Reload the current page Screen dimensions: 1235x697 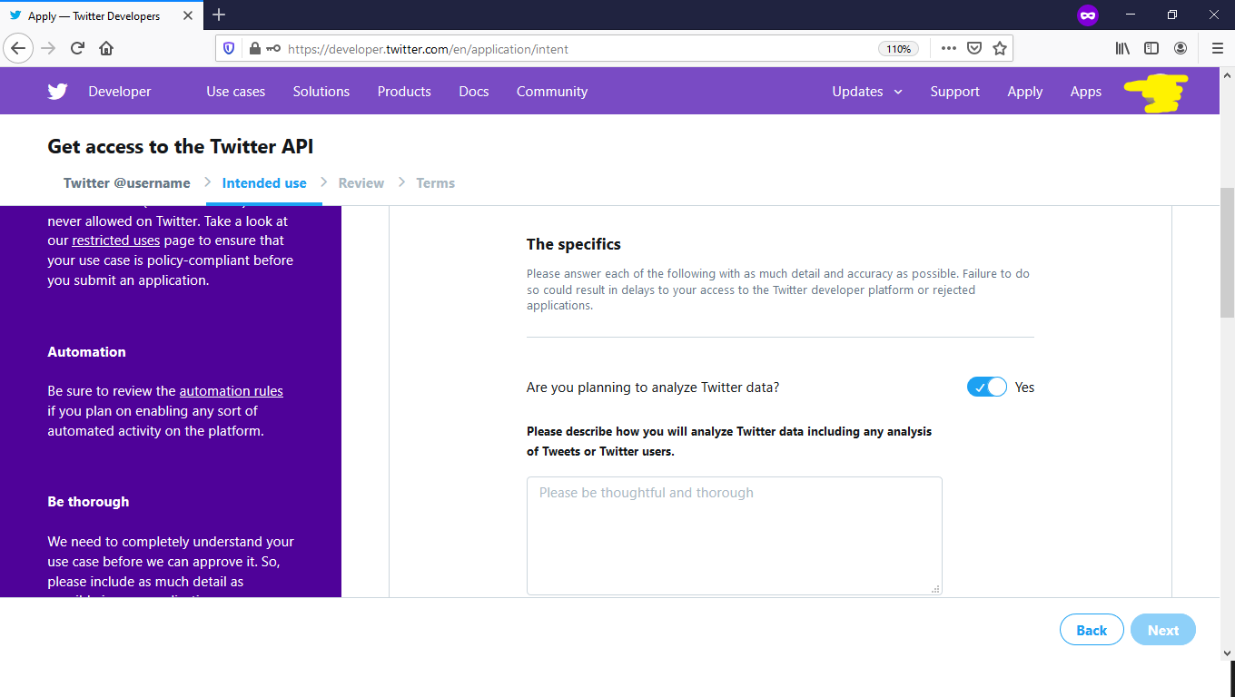[x=78, y=48]
